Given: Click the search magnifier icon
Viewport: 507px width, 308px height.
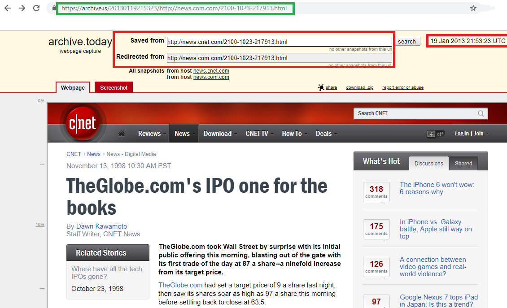Looking at the screenshot, I should pyautogui.click(x=481, y=113).
